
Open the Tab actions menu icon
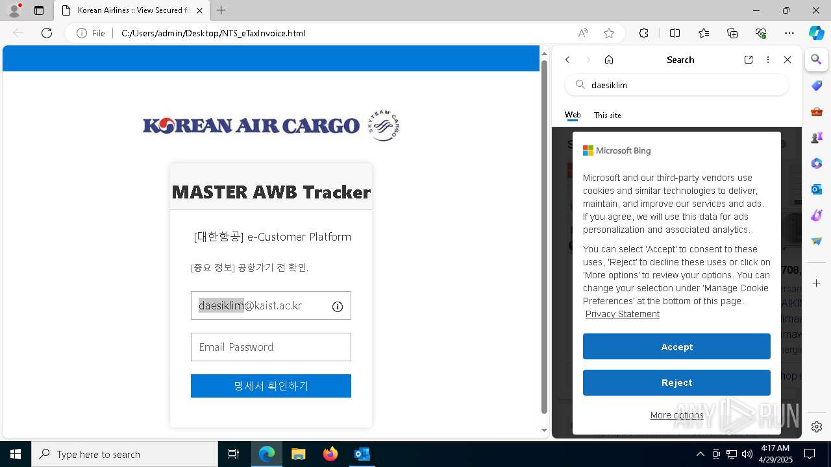(x=39, y=10)
